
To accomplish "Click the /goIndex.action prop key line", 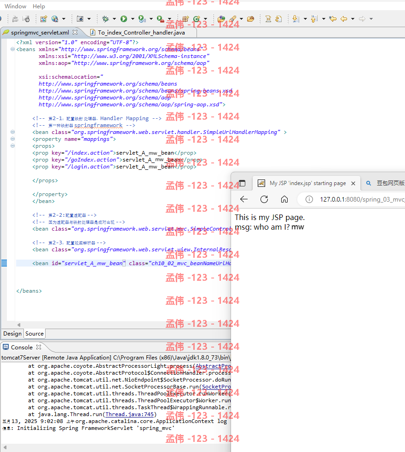I will (x=118, y=160).
